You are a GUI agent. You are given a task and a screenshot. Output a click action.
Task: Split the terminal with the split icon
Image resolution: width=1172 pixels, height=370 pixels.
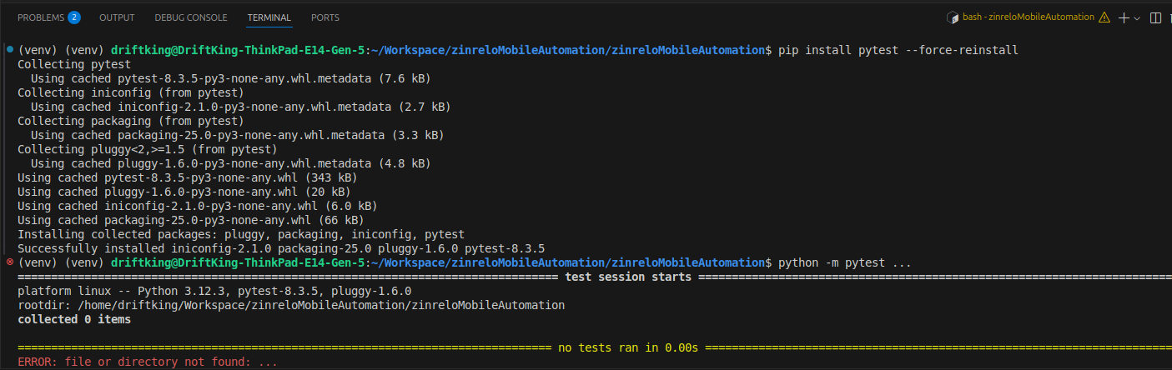click(1155, 17)
